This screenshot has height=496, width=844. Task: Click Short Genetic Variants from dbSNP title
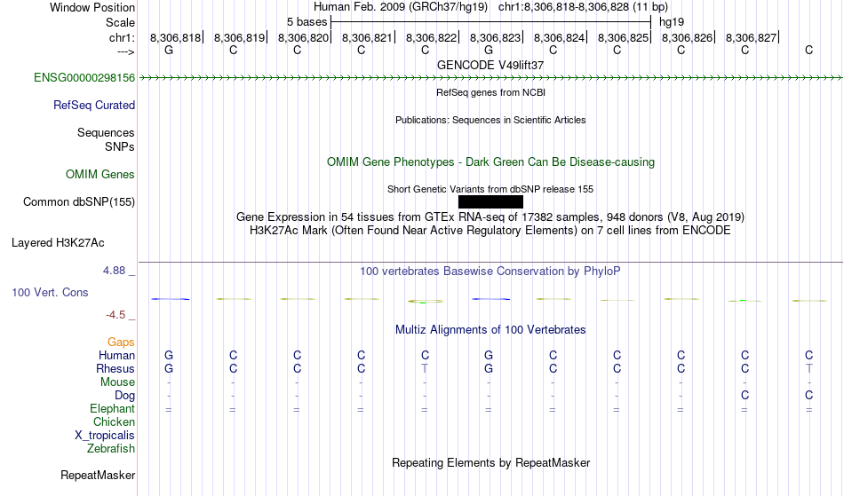coord(490,189)
